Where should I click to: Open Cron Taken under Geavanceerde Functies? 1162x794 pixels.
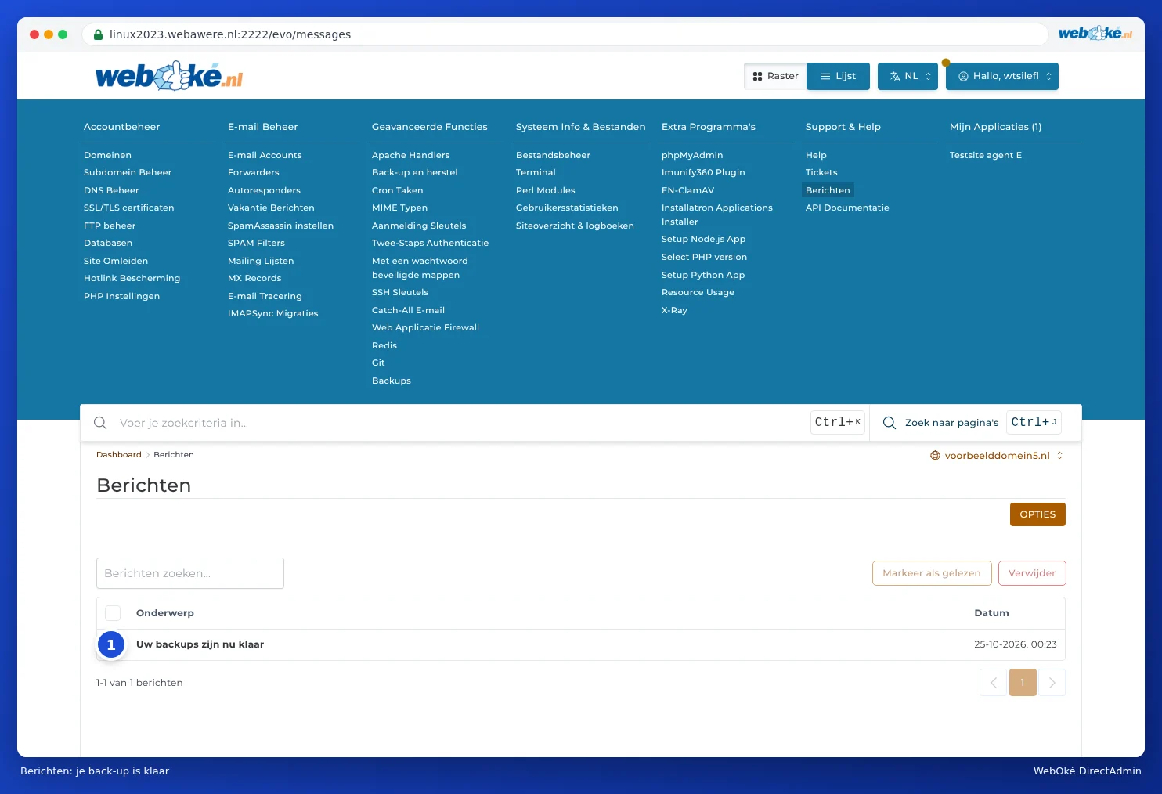click(x=397, y=190)
